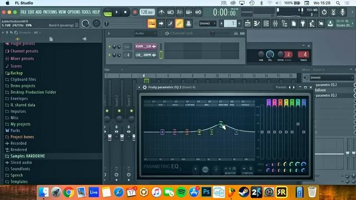Image resolution: width=356 pixels, height=200 pixels.
Task: Click EQ band 1 node on the curve
Action: point(162,132)
